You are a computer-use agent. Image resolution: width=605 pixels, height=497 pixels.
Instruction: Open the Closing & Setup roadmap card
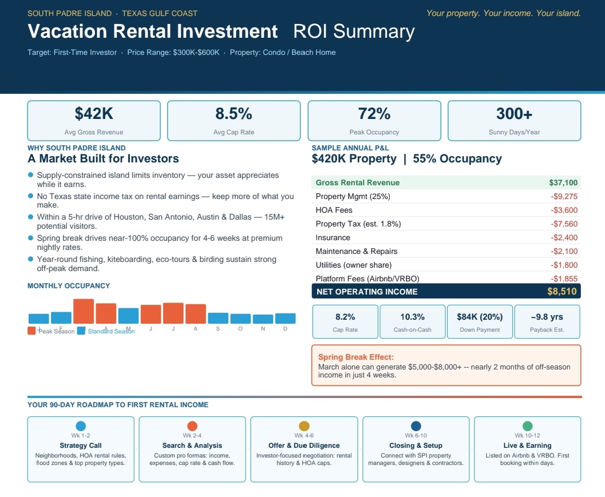416,449
